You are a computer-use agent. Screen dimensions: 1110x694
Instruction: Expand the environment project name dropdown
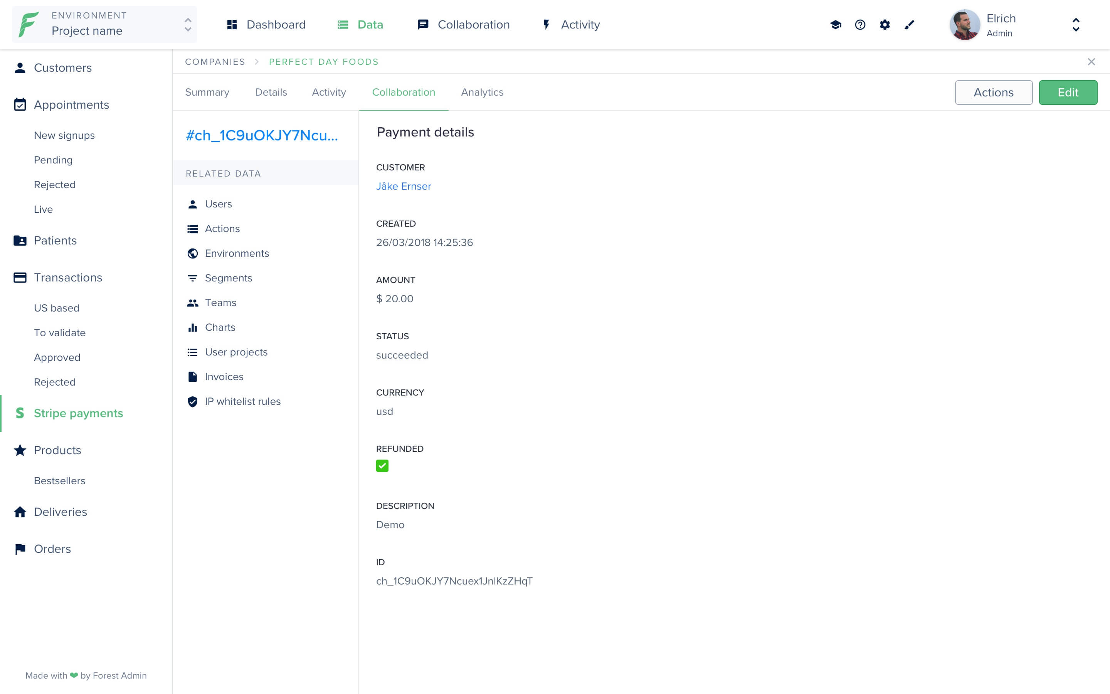(x=187, y=24)
